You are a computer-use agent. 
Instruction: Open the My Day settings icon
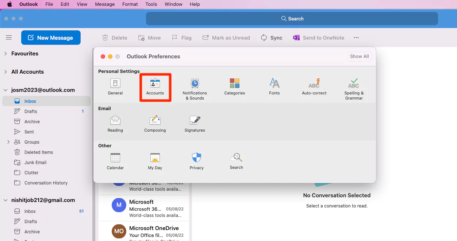tap(155, 161)
